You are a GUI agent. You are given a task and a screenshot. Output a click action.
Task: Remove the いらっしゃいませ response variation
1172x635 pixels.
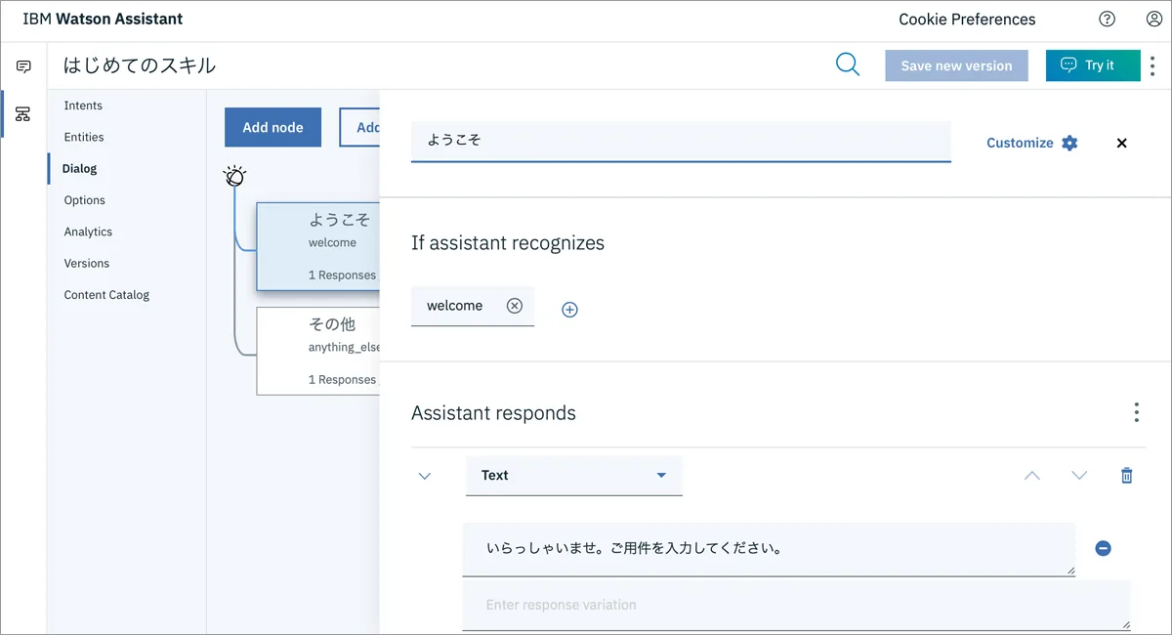click(x=1103, y=549)
